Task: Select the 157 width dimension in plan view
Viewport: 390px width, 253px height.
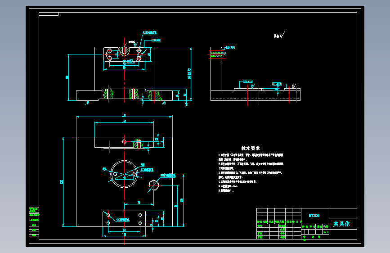Action: tap(124, 121)
